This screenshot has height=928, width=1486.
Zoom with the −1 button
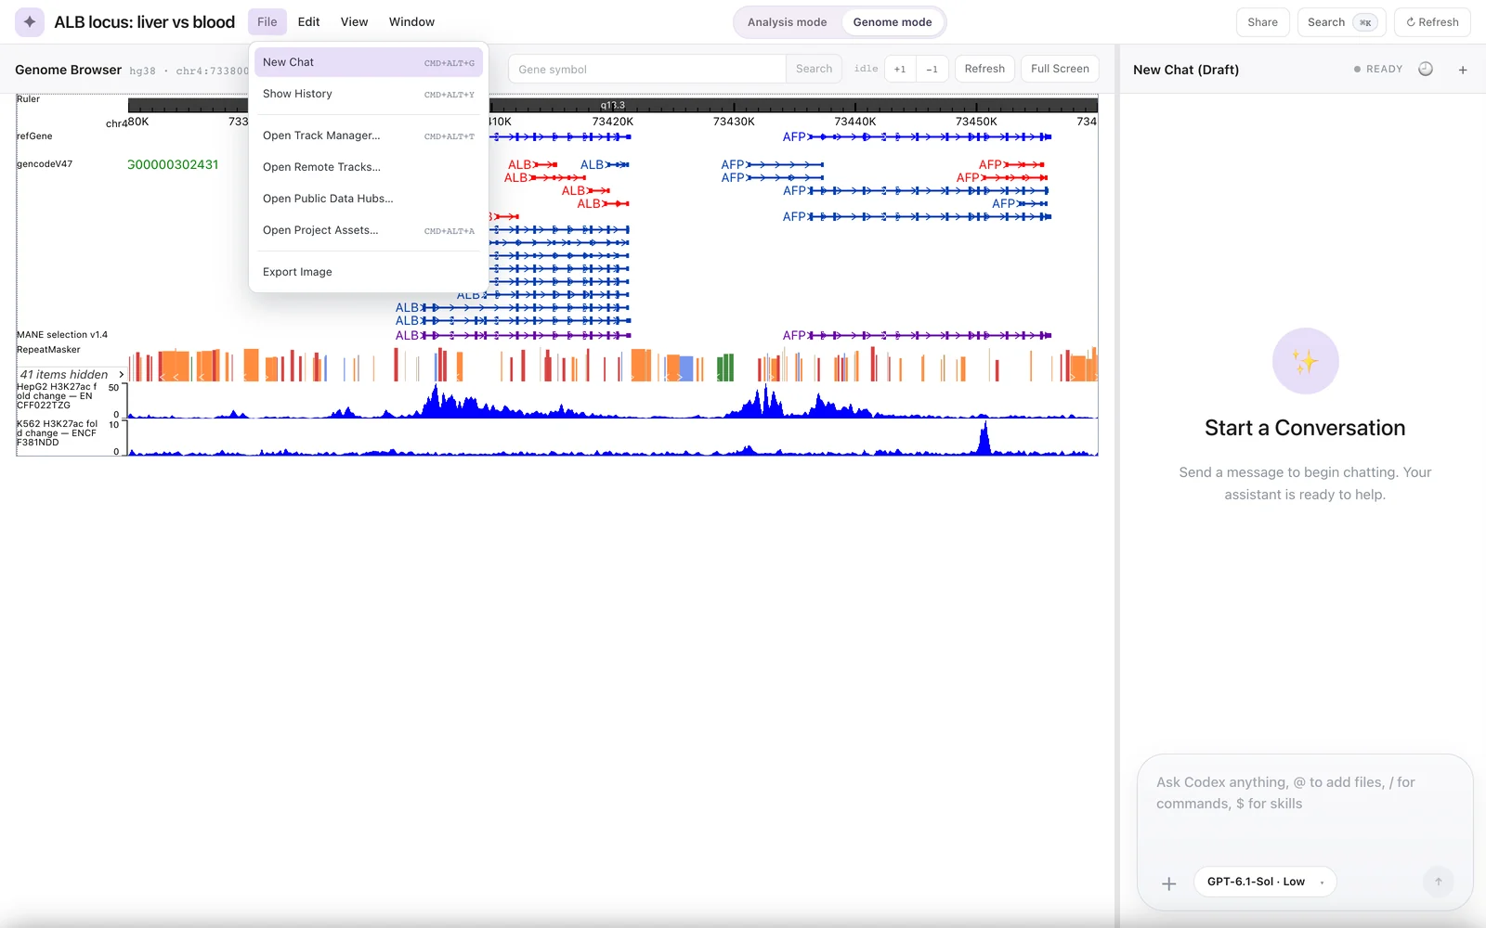932,69
